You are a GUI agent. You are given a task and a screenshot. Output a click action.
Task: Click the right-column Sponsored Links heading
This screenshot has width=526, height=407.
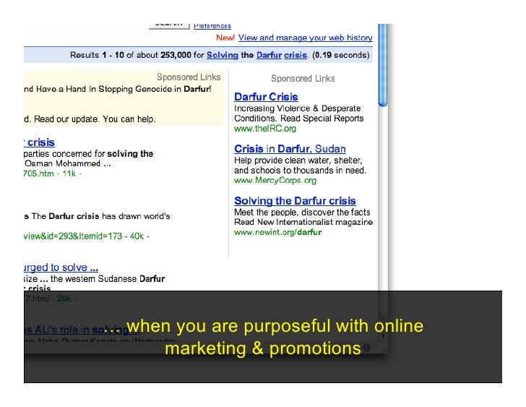point(303,79)
